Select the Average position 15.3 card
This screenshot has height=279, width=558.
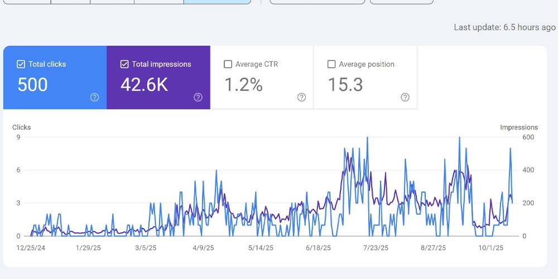pos(365,77)
